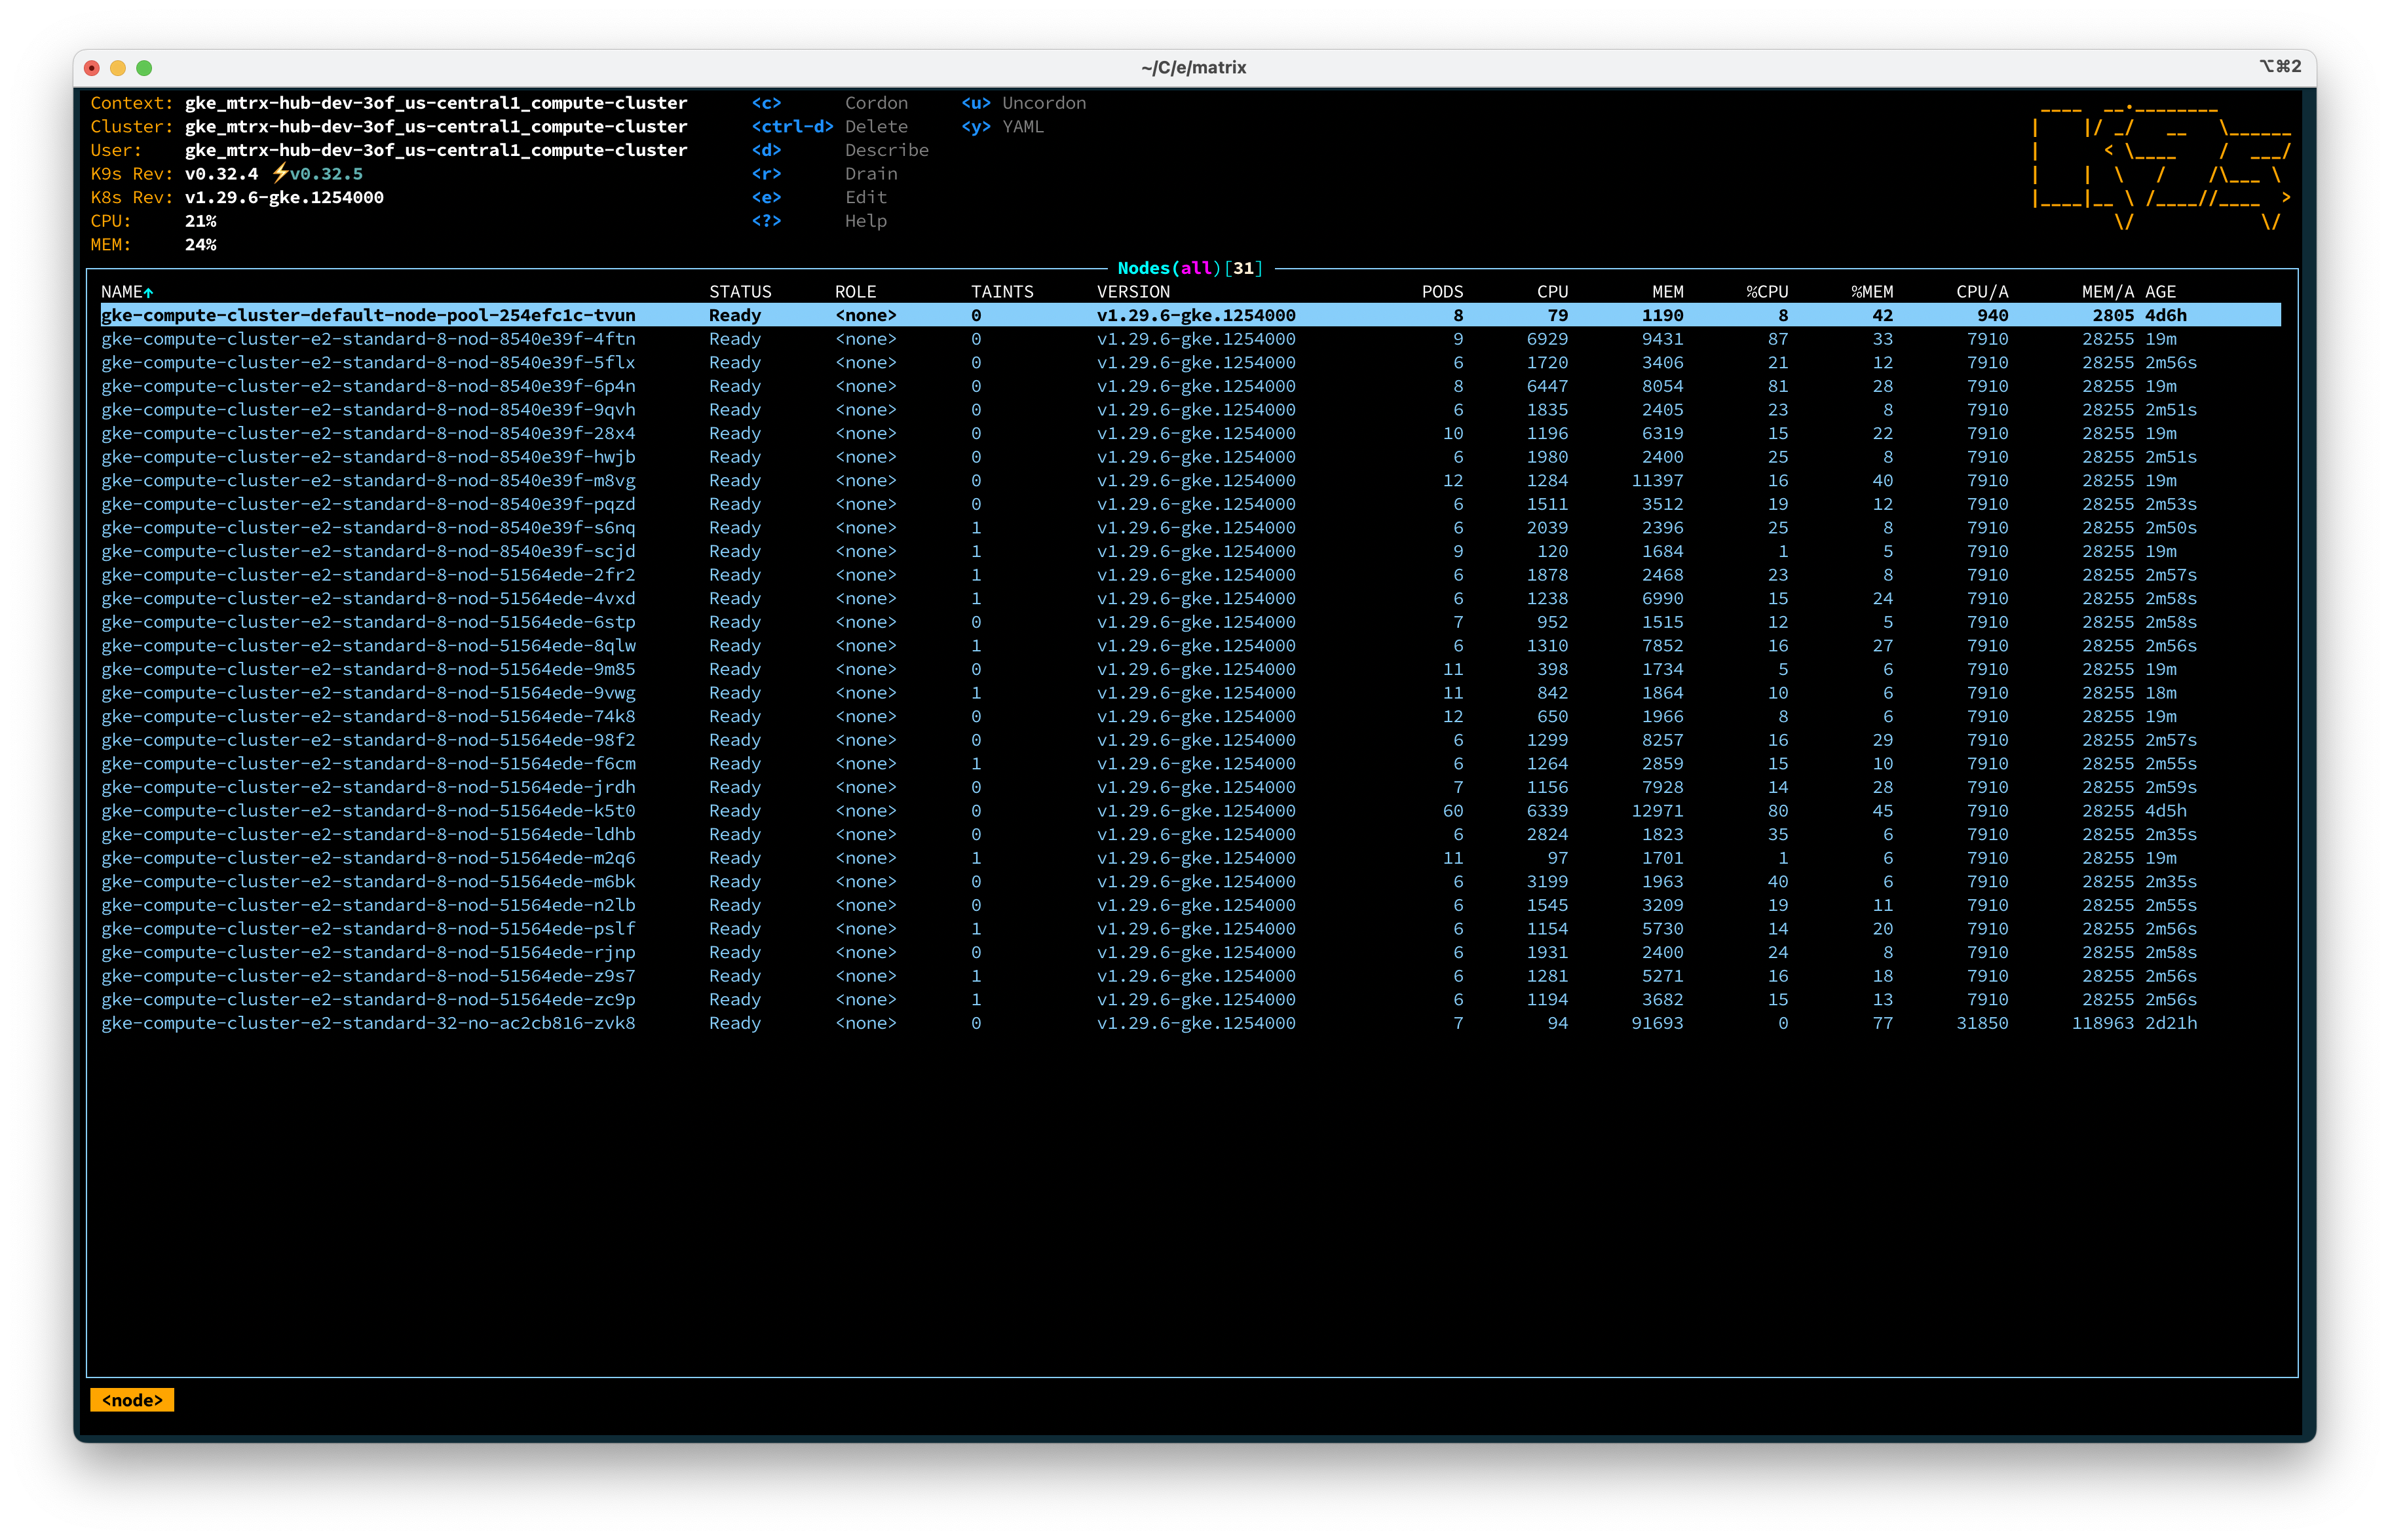
Task: Select node 51564ede-k5t0 with 60 pods
Action: [368, 811]
